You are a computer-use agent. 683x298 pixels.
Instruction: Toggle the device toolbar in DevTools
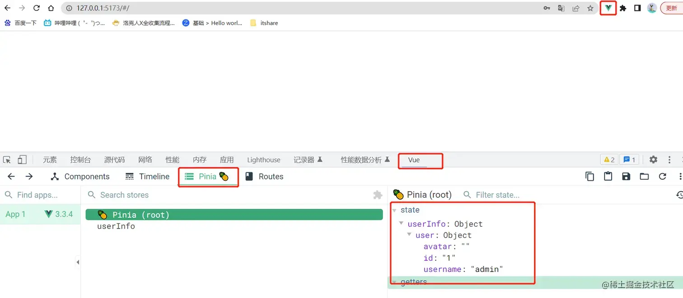[22, 160]
